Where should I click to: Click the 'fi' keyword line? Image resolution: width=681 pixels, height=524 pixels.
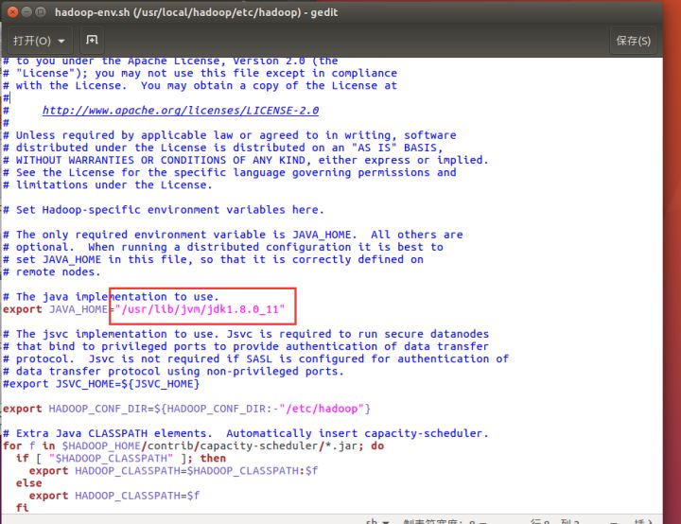(x=22, y=508)
